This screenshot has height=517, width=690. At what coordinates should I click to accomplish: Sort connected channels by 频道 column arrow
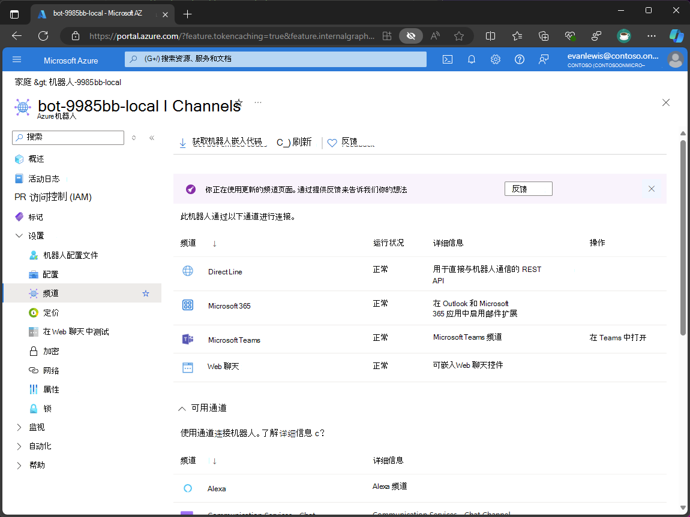(x=214, y=243)
